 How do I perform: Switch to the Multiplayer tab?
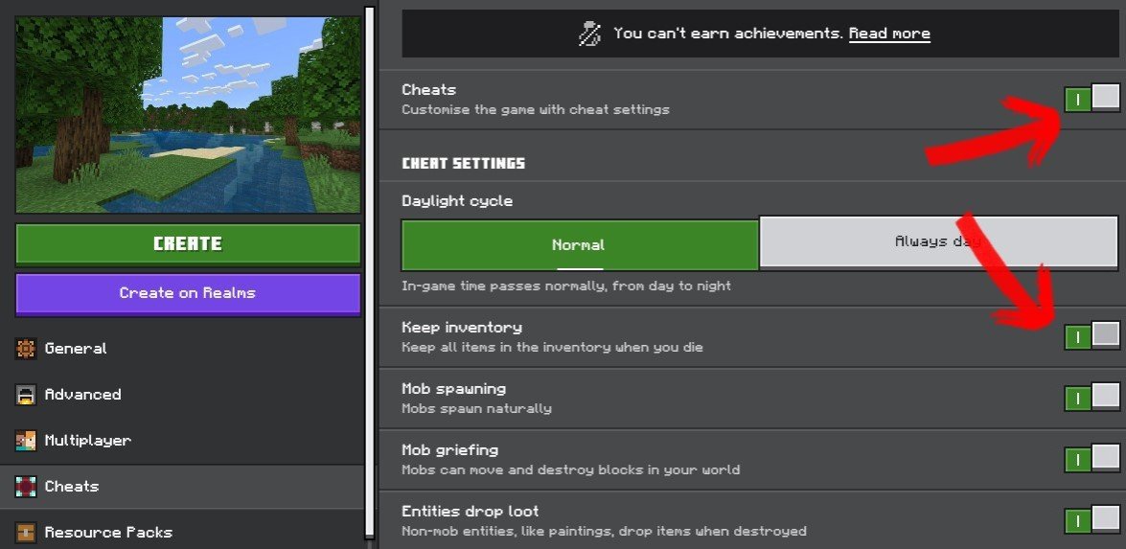click(182, 441)
